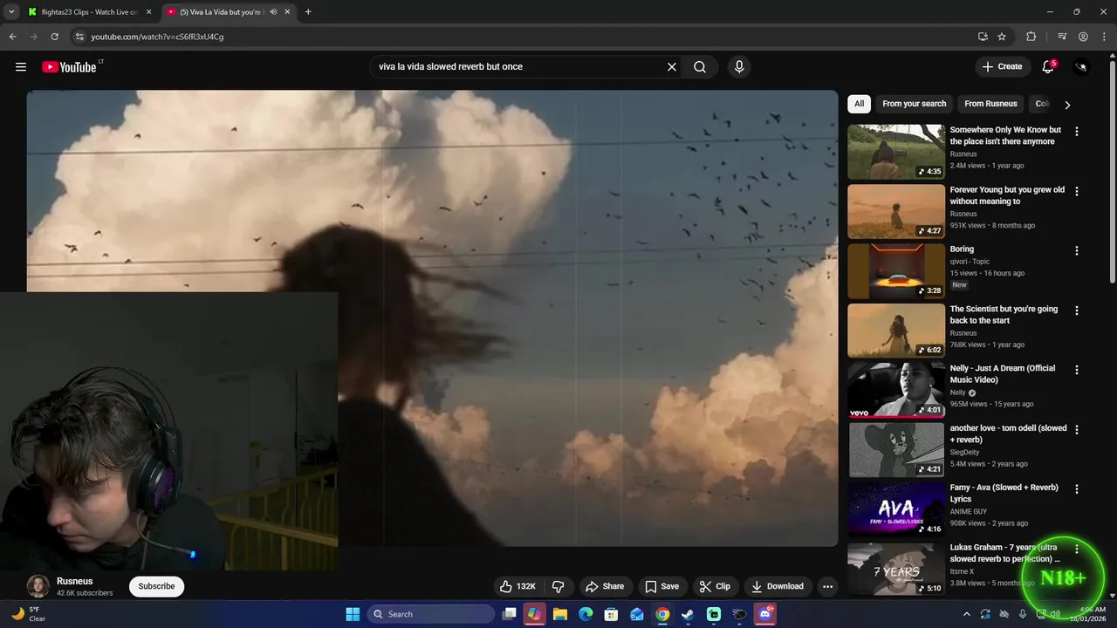Mute the Viva La Vida tab audio
The width and height of the screenshot is (1117, 628).
(x=273, y=12)
